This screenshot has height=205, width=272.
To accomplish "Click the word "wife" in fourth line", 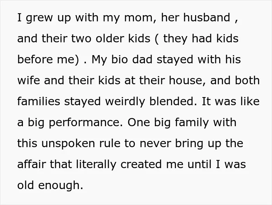I will 29,80.
